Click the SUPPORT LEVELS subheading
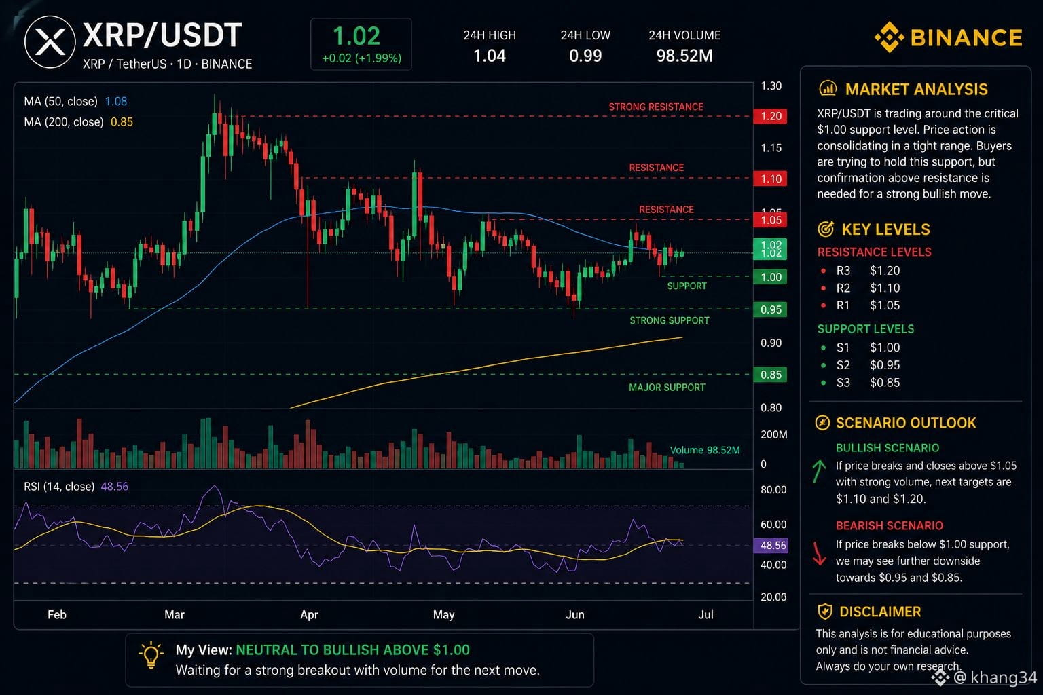This screenshot has height=695, width=1043. click(x=866, y=329)
